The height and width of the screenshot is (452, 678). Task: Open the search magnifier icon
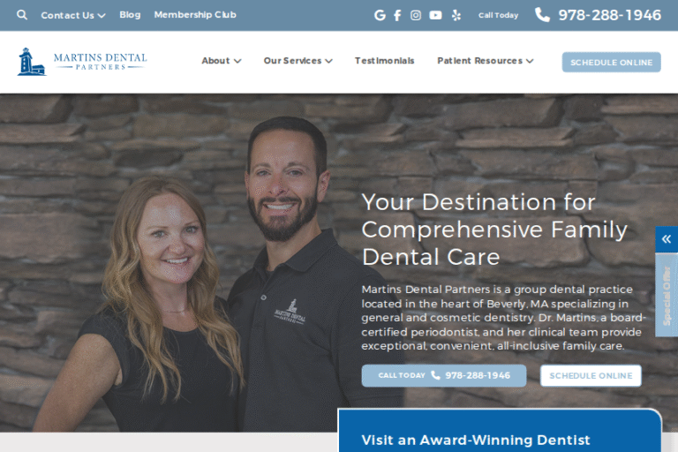click(21, 15)
